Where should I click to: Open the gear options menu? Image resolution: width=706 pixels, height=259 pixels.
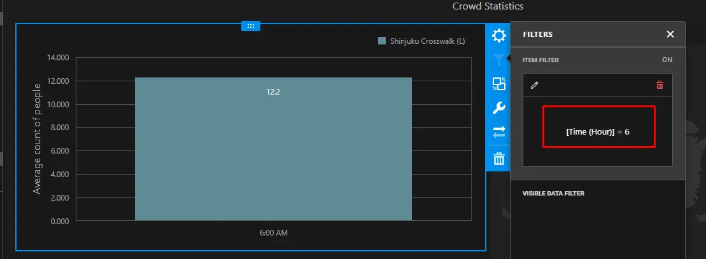click(x=498, y=36)
